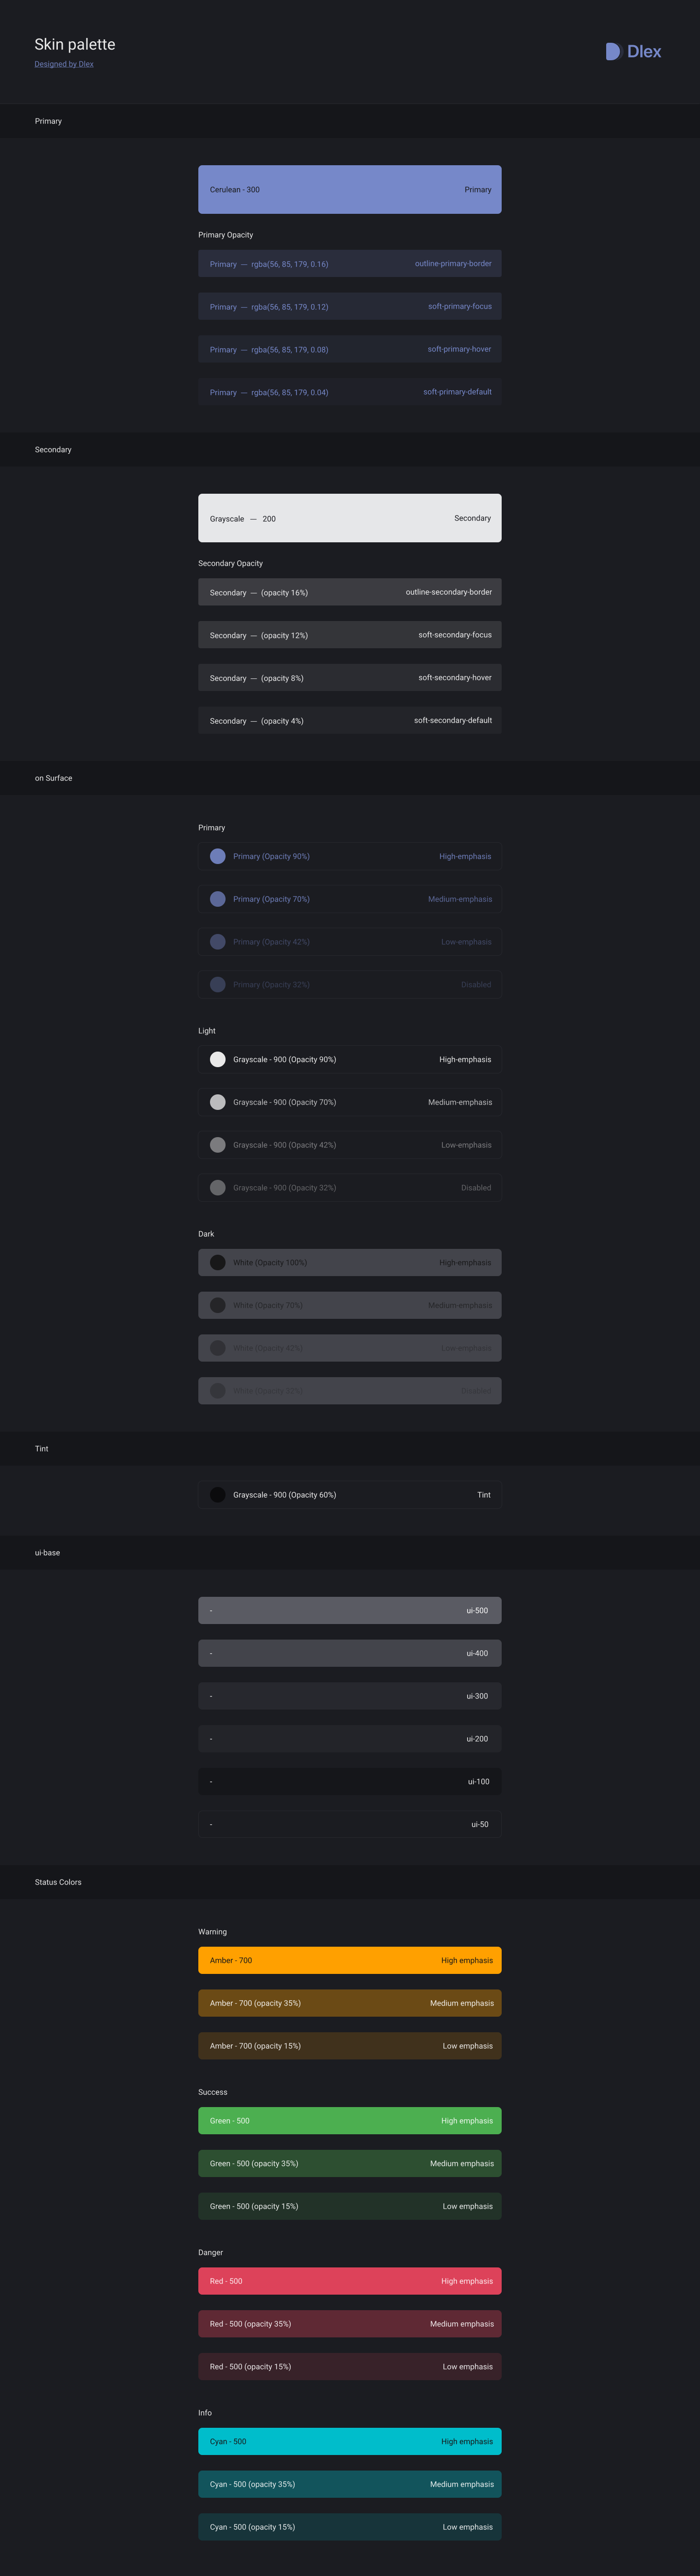The height and width of the screenshot is (2576, 700).
Task: Click the Success heading
Action: pyautogui.click(x=213, y=2092)
